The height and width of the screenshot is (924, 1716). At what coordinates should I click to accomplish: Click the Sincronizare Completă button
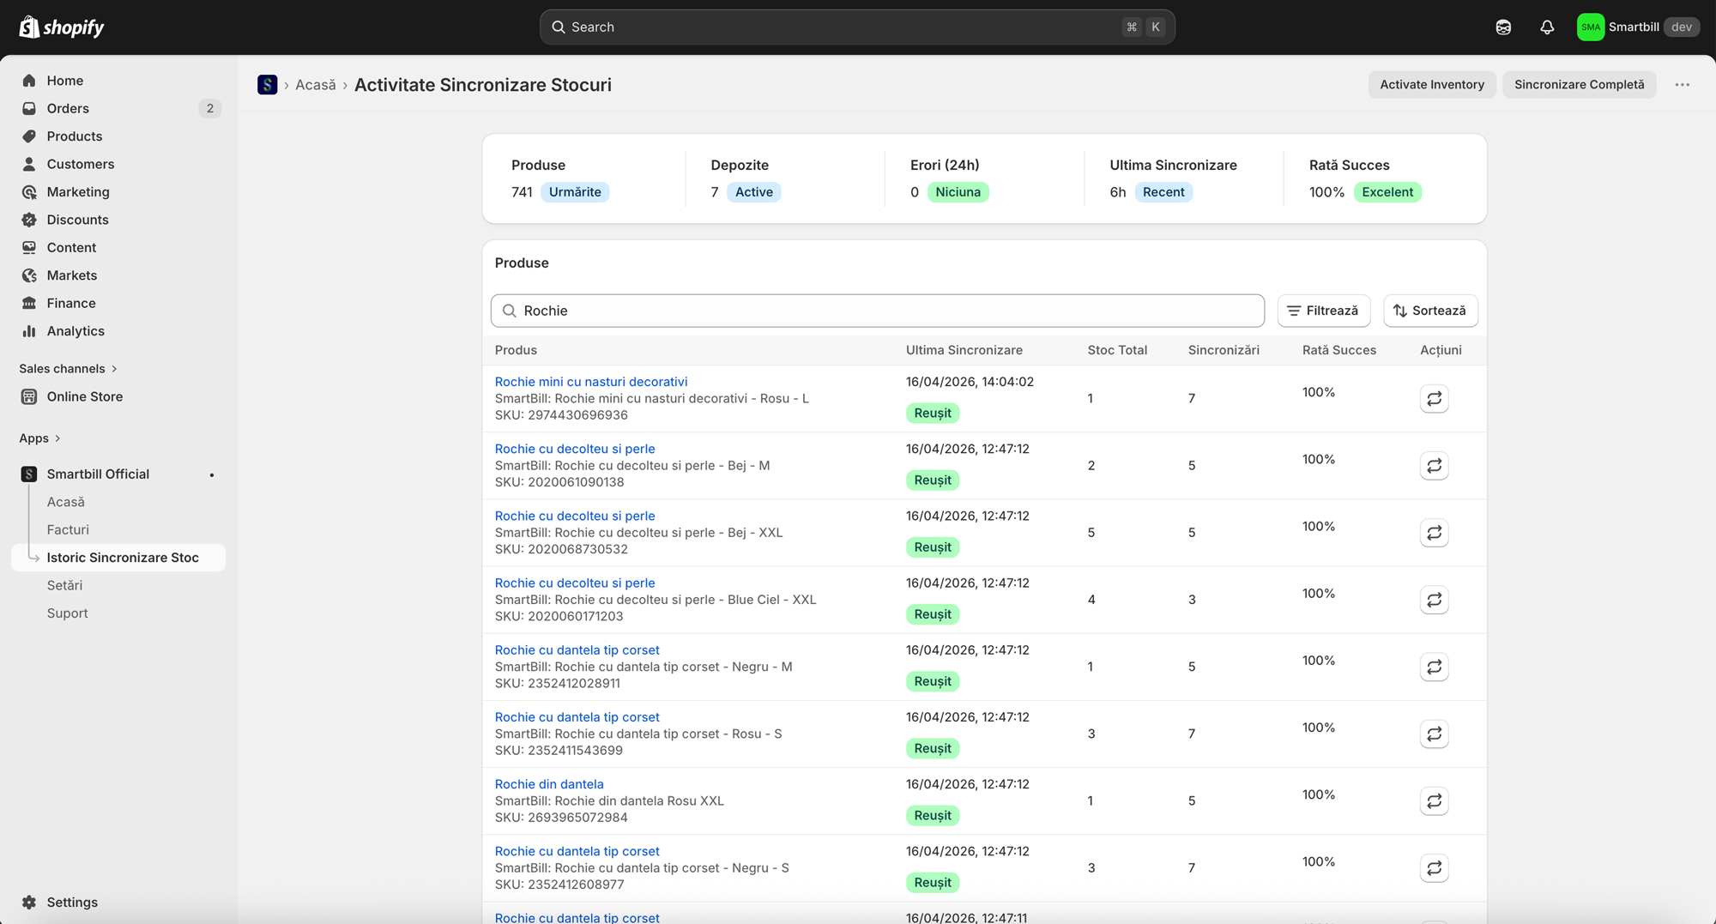(x=1579, y=85)
